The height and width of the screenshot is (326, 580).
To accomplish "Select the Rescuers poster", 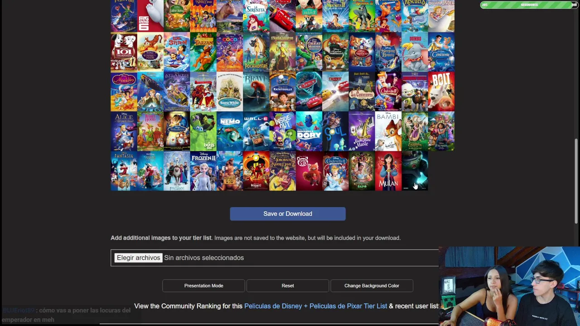I will click(415, 16).
